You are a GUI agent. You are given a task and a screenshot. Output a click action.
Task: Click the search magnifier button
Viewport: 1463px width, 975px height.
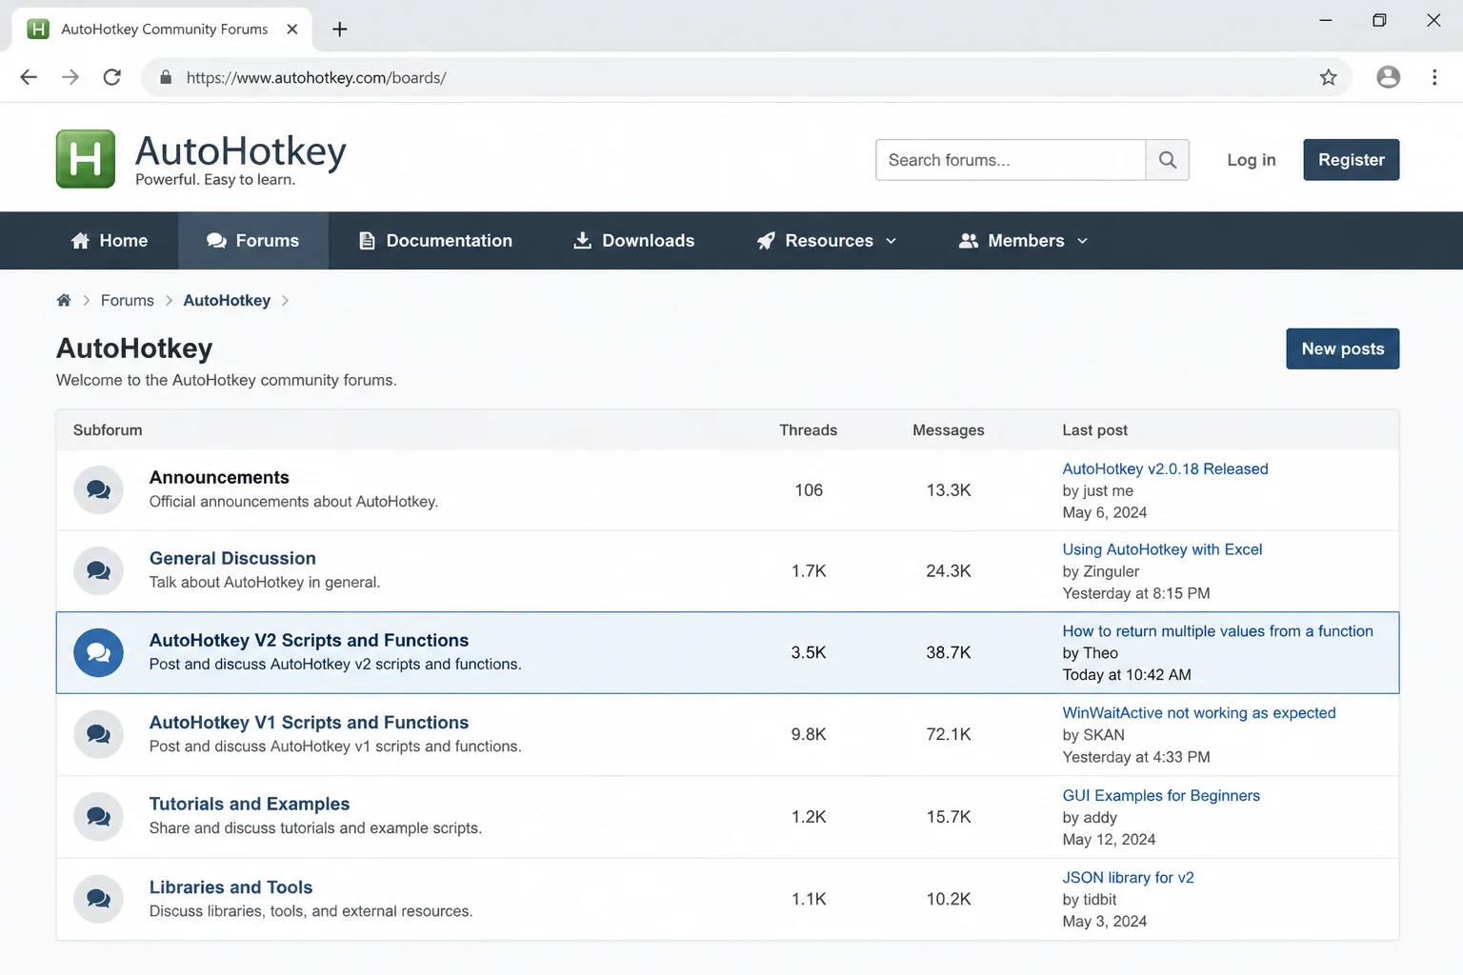[1168, 160]
